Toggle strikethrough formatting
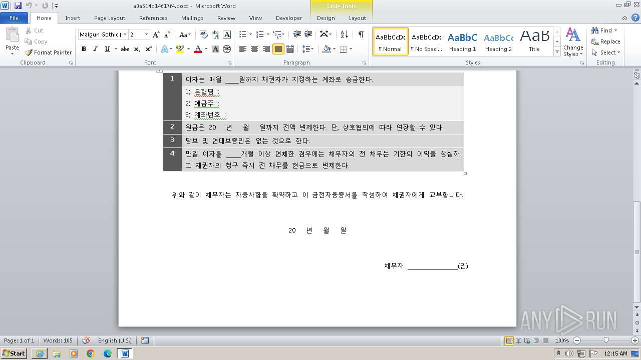Viewport: 641px width, 360px height. [x=125, y=49]
